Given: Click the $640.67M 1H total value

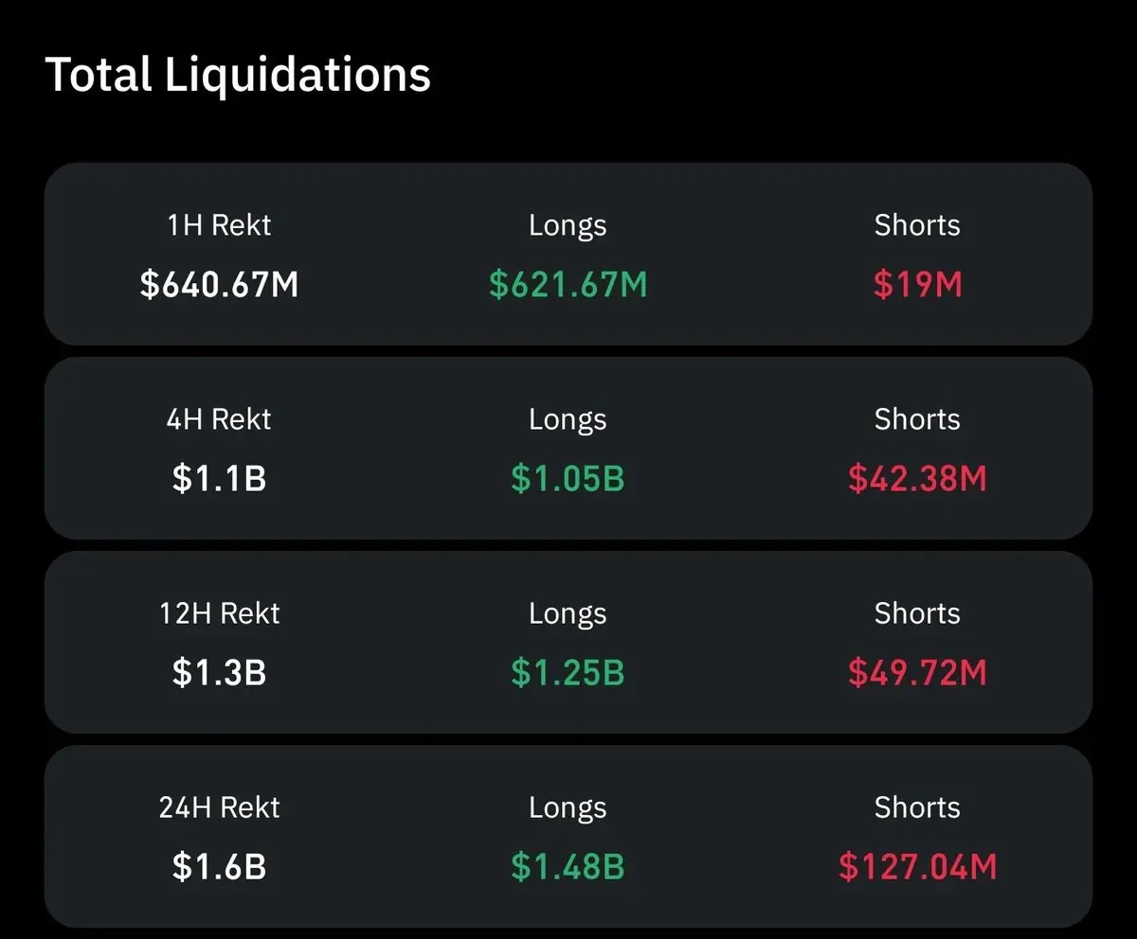Looking at the screenshot, I should [219, 285].
